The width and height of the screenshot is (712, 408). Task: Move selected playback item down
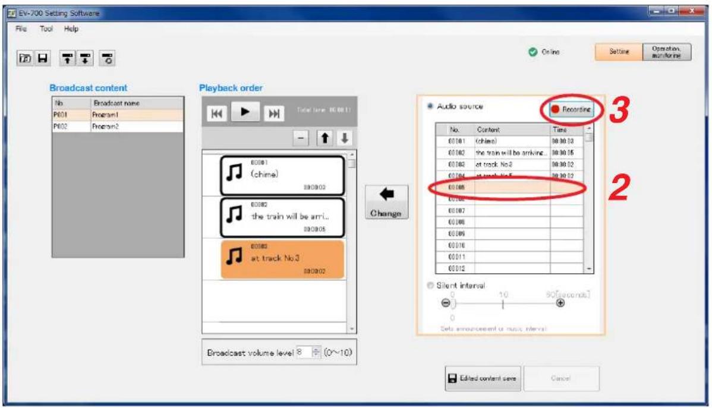344,138
